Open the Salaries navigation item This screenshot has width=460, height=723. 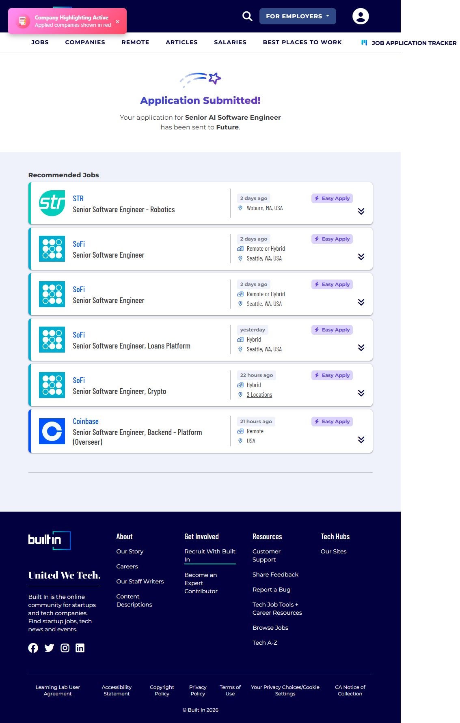tap(230, 42)
